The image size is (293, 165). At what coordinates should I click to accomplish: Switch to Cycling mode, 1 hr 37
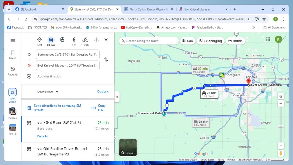click(x=85, y=41)
